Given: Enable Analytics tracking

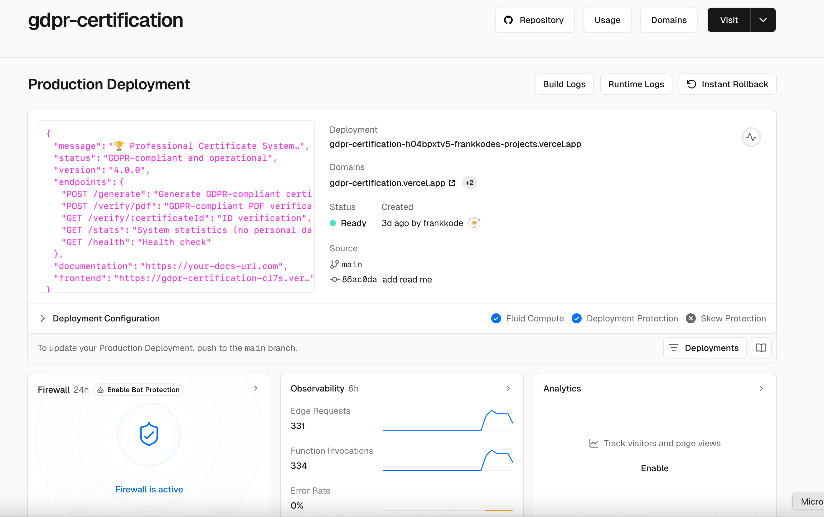Looking at the screenshot, I should pos(654,468).
